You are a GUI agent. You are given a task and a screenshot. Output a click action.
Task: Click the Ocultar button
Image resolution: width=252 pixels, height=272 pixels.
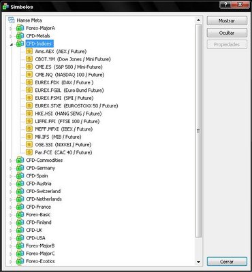pos(227,33)
